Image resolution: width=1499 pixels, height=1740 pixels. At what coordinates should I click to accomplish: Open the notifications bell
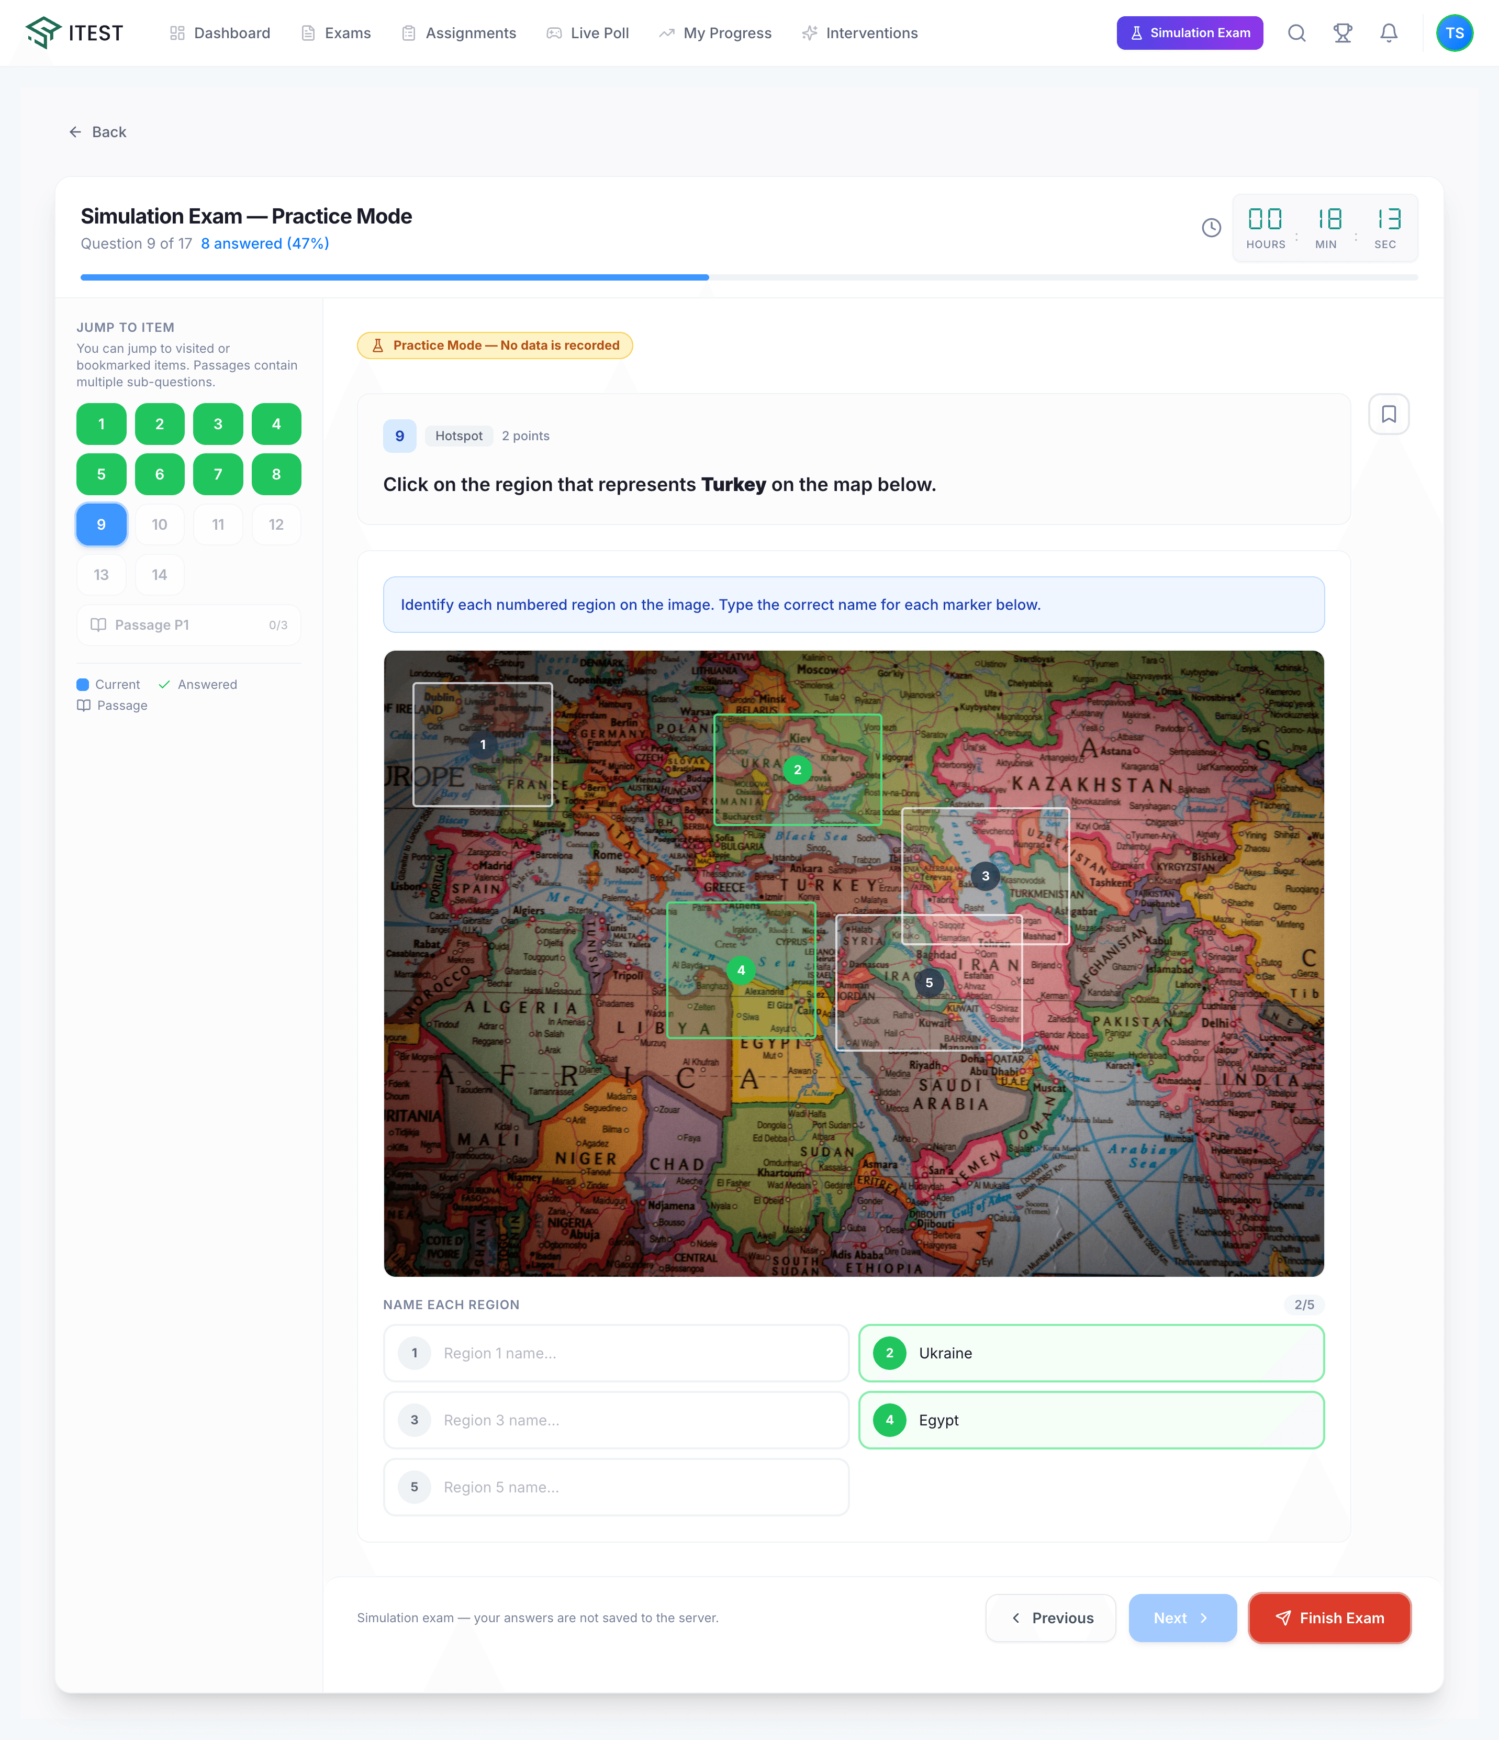1389,33
